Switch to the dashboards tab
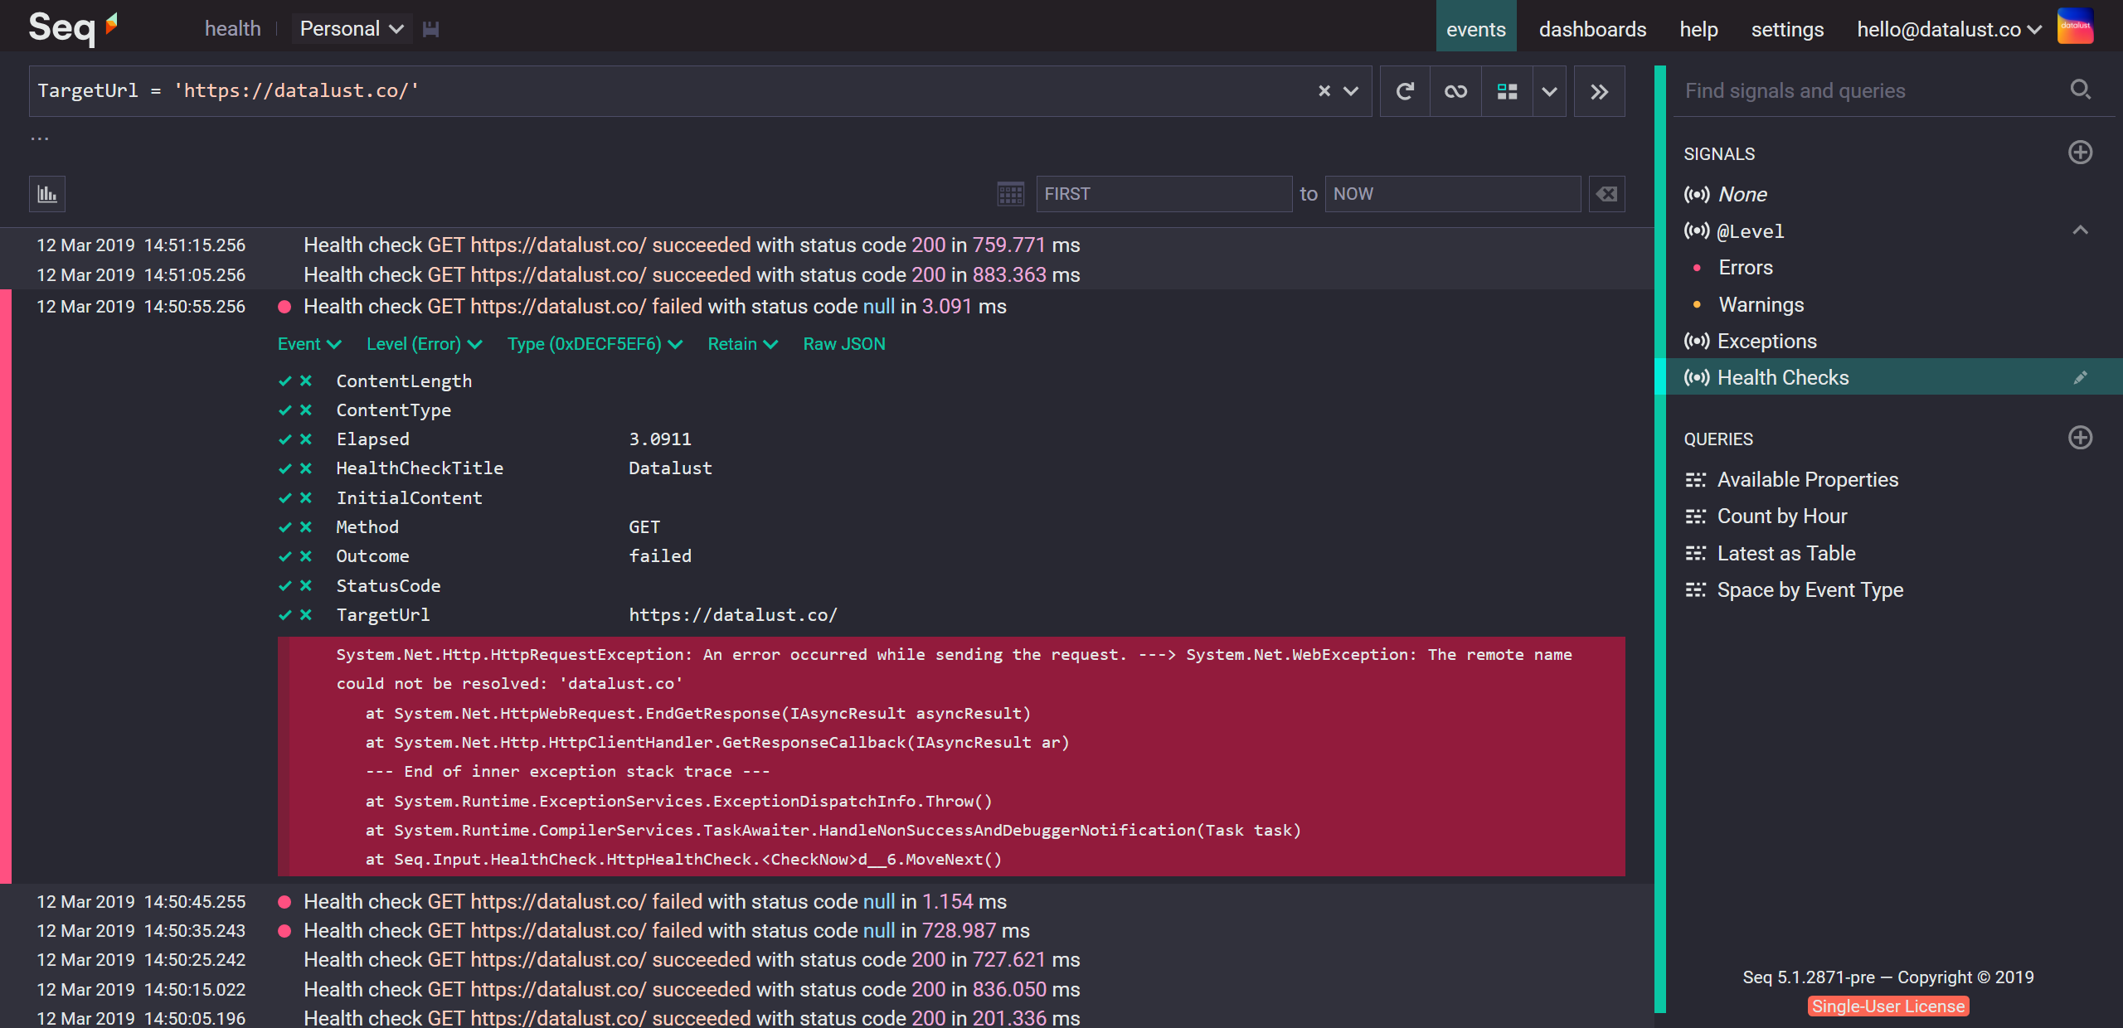Screen dimensions: 2123x1028 (x=1592, y=29)
